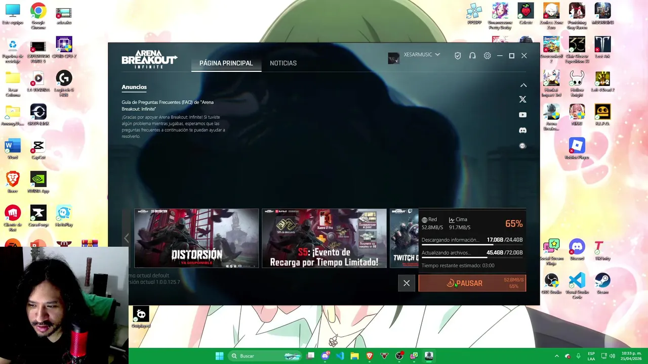Open the FAQ guide announcement link
648x364 pixels.
click(168, 105)
